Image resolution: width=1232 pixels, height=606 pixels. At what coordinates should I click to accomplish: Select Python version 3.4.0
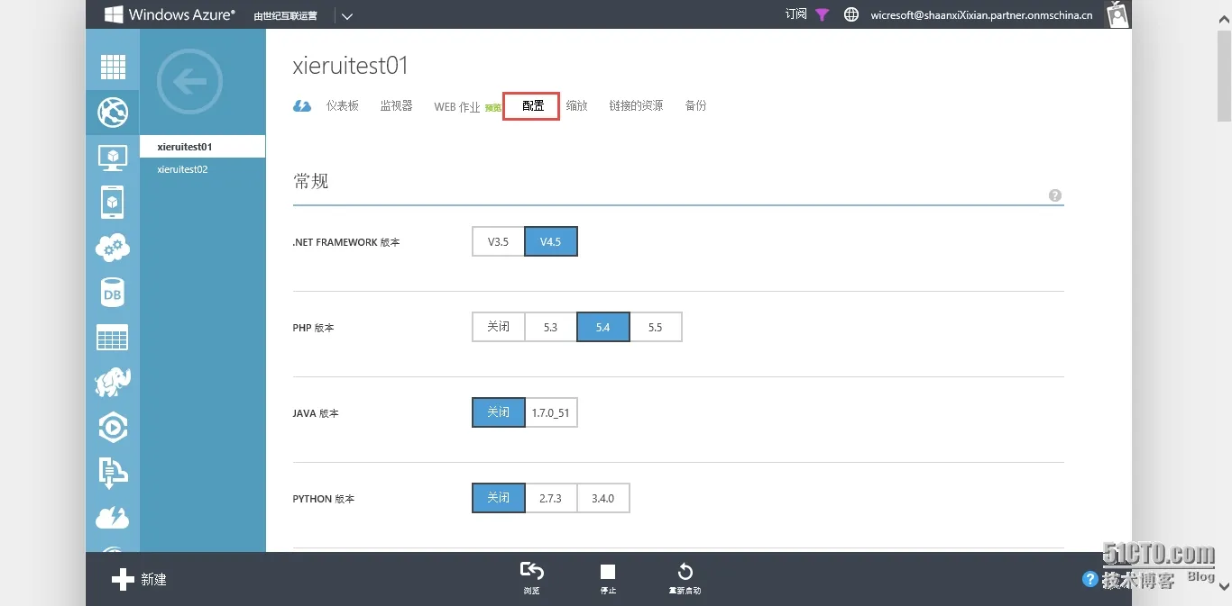(x=603, y=498)
